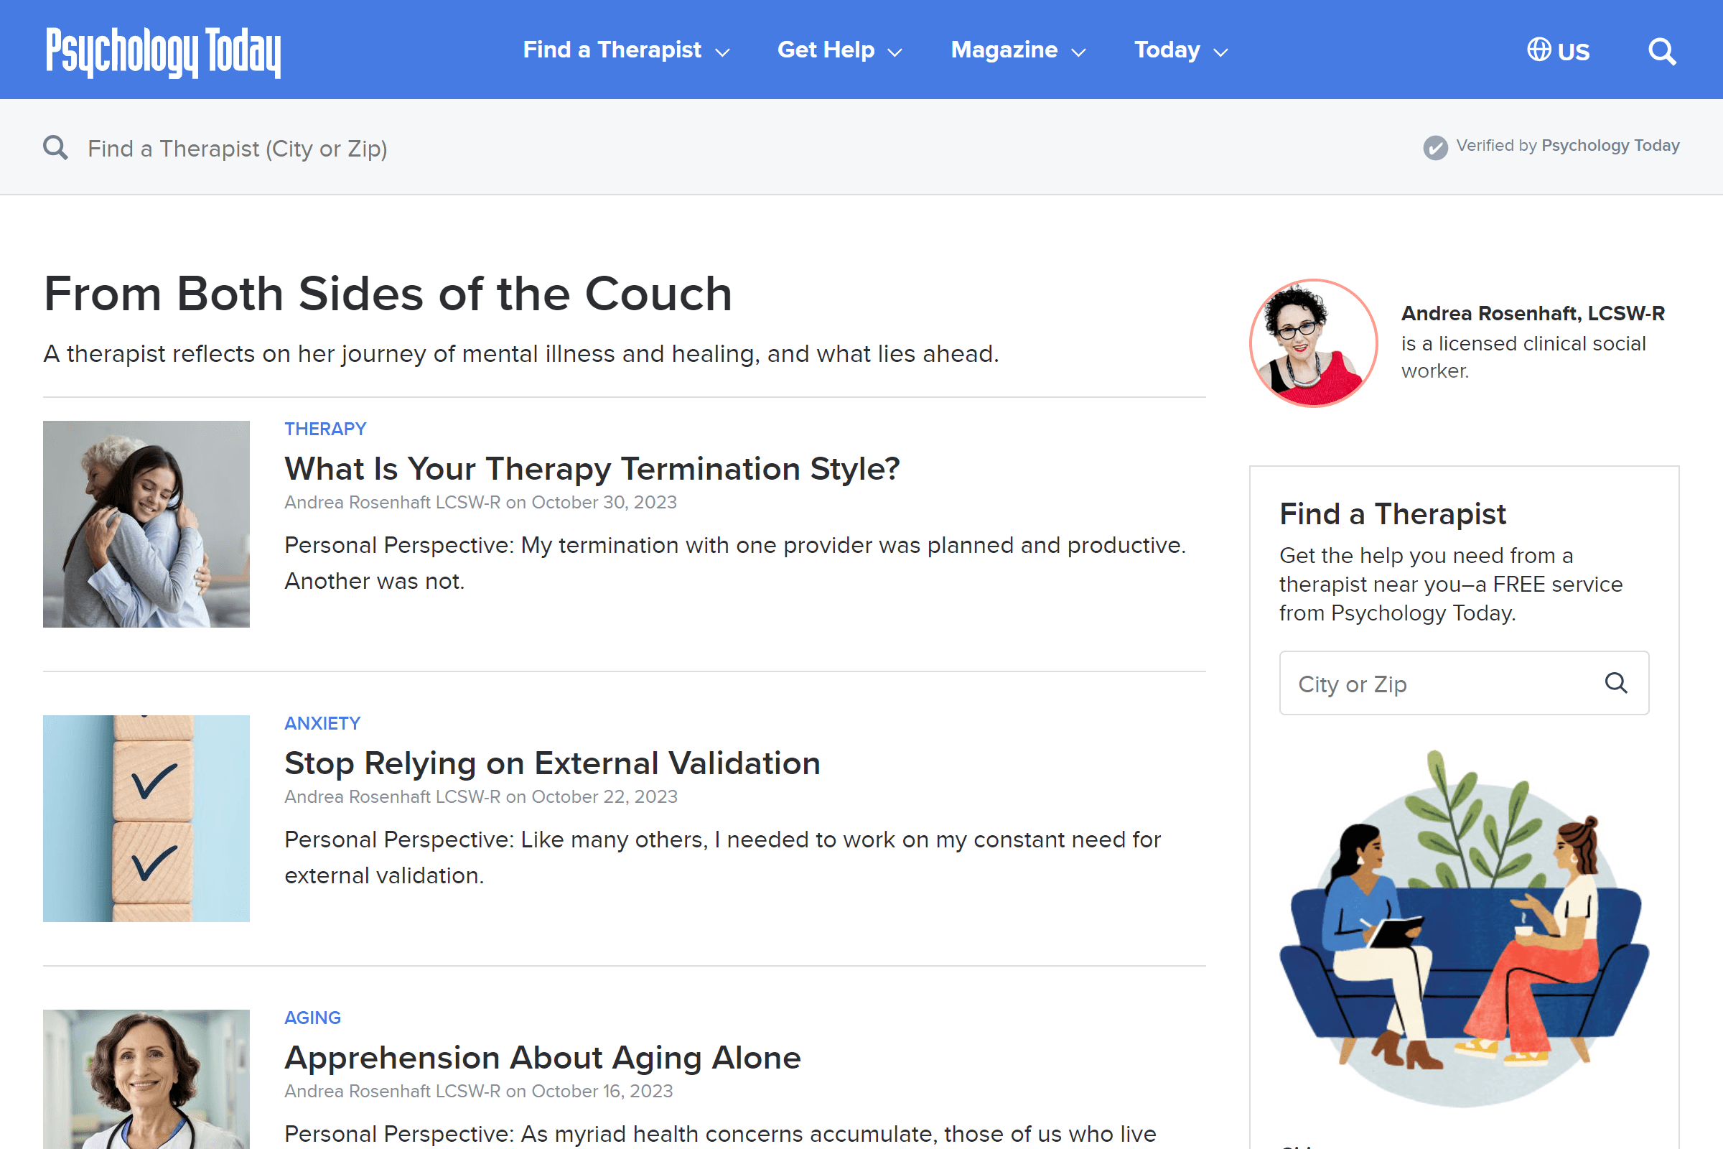1723x1149 pixels.
Task: Expand the Get Help dropdown
Action: point(839,50)
